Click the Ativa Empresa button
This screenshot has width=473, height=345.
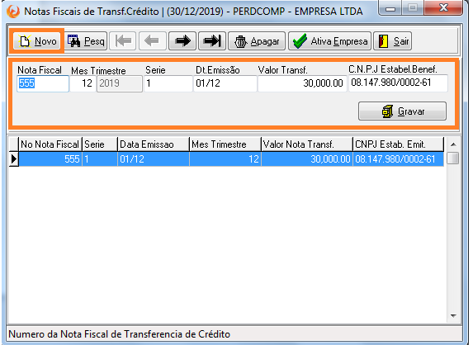pyautogui.click(x=329, y=41)
